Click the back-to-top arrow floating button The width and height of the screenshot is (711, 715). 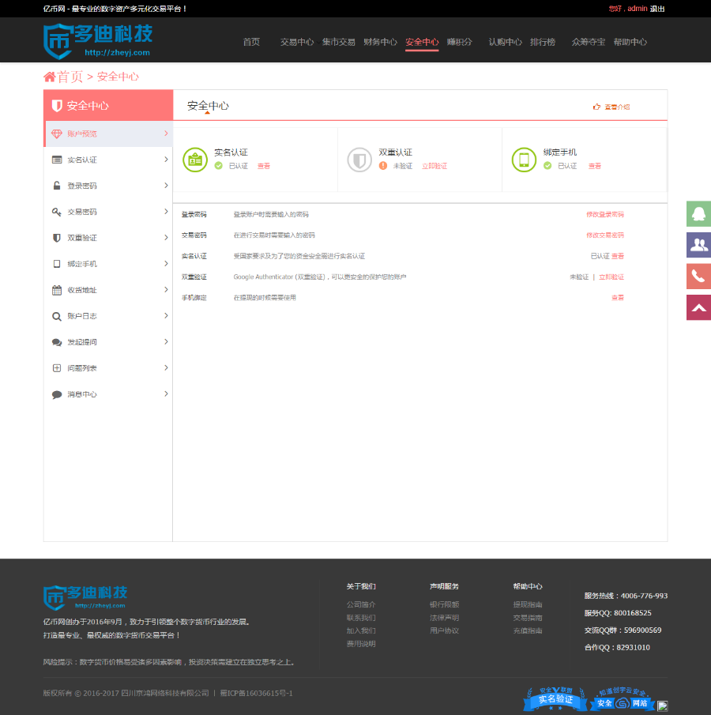pos(698,307)
